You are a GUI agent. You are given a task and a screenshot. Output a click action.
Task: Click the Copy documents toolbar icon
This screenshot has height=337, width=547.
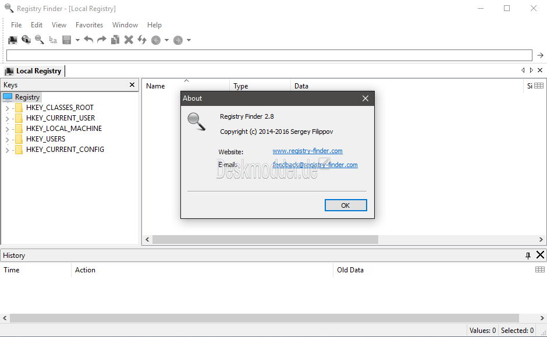(115, 40)
